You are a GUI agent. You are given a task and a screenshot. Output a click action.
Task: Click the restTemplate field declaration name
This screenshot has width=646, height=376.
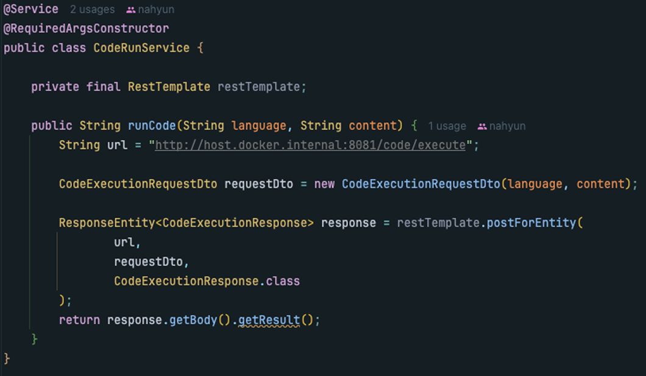coord(259,87)
